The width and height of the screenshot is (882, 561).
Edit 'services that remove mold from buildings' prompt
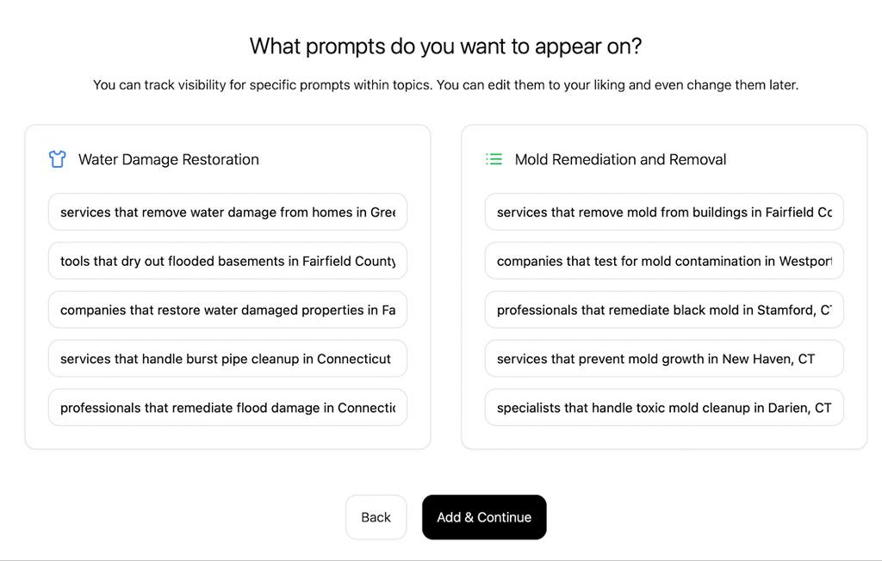664,212
